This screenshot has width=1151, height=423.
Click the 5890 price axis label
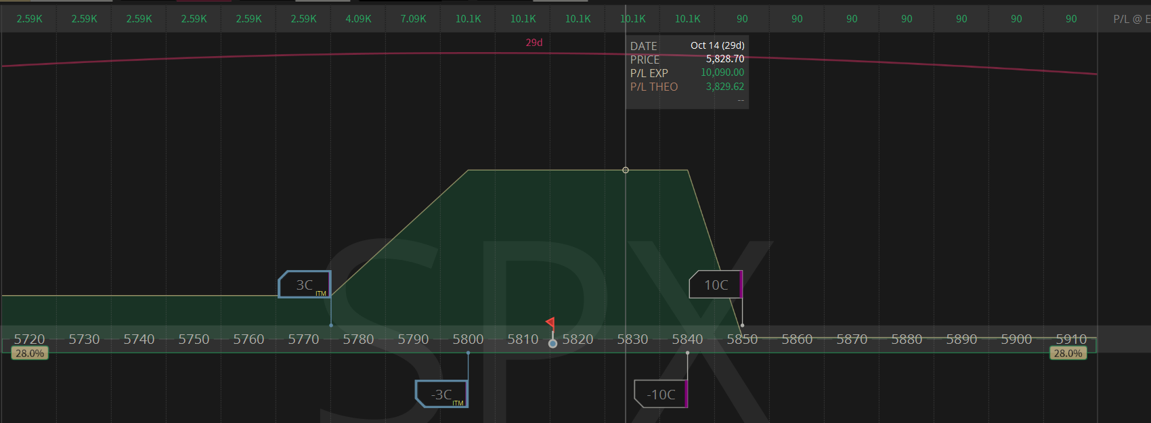(x=961, y=339)
